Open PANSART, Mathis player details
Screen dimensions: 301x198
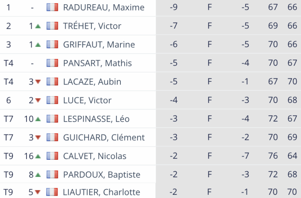97,63
